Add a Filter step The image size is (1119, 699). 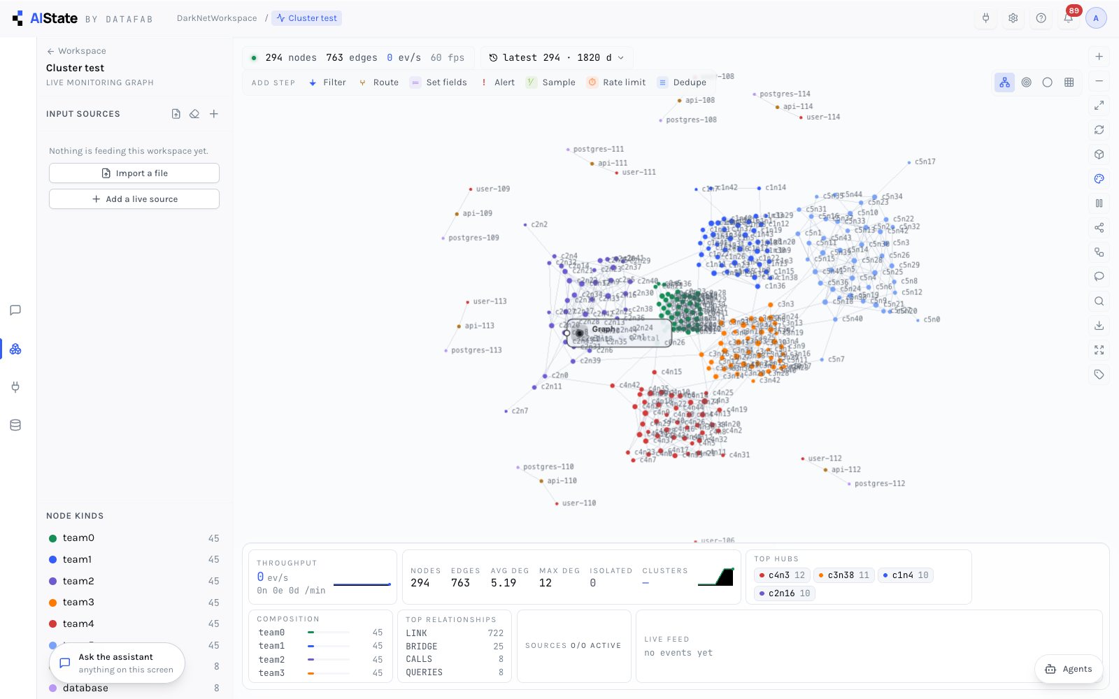tap(327, 82)
